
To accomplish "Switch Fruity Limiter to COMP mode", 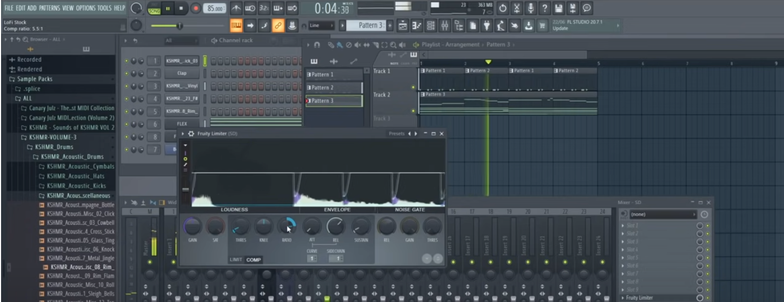I will coord(253,260).
